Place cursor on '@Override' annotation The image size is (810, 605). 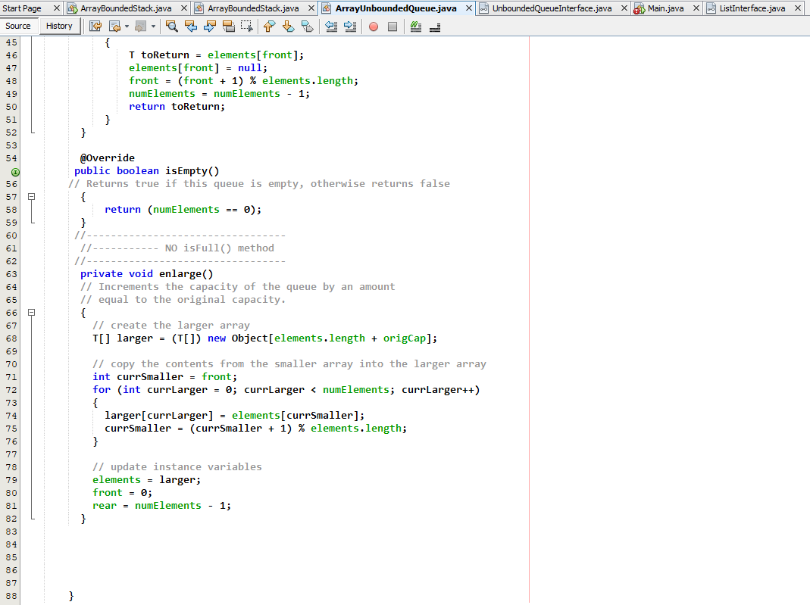(x=108, y=158)
